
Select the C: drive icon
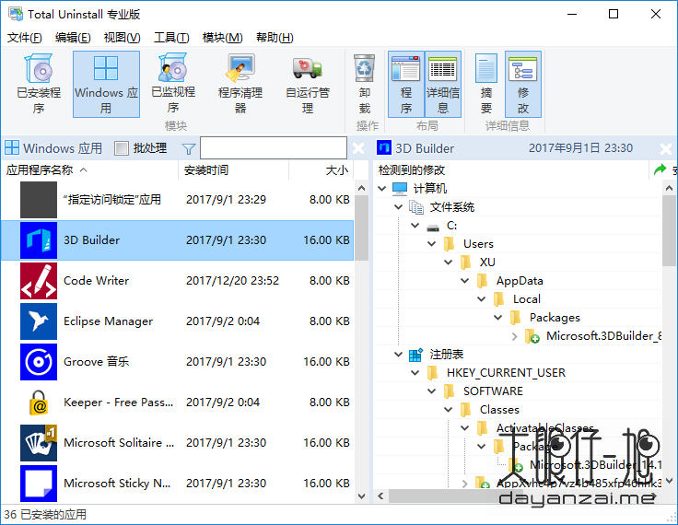click(x=432, y=227)
